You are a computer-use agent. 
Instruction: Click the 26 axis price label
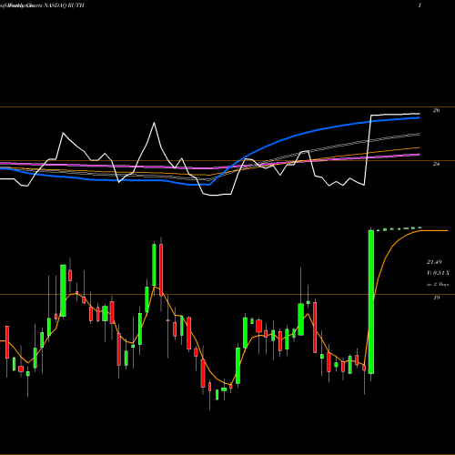pos(436,110)
